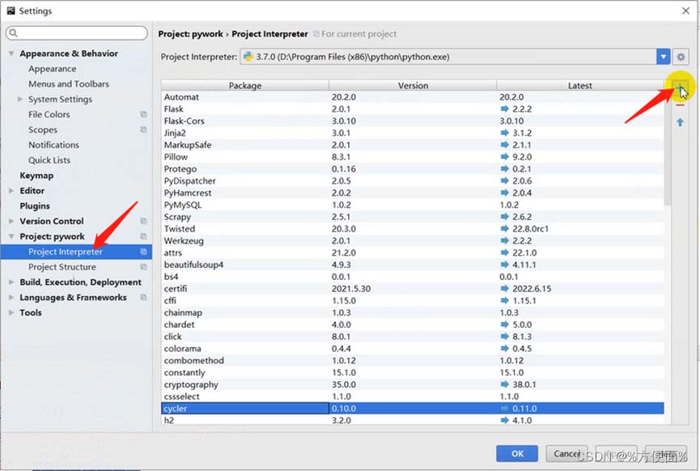Click the project-level icon next to Languages & Frameworks

point(143,297)
